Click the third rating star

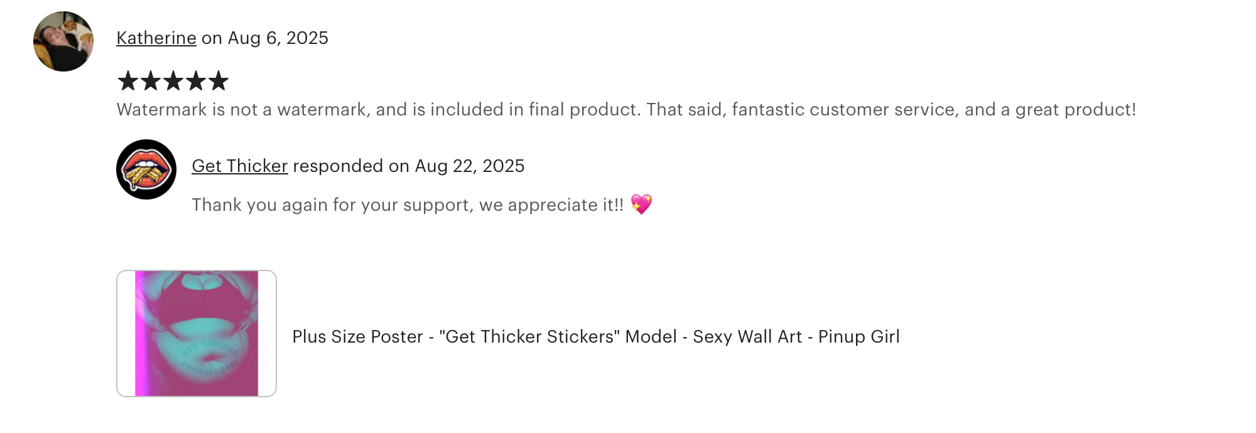[173, 81]
